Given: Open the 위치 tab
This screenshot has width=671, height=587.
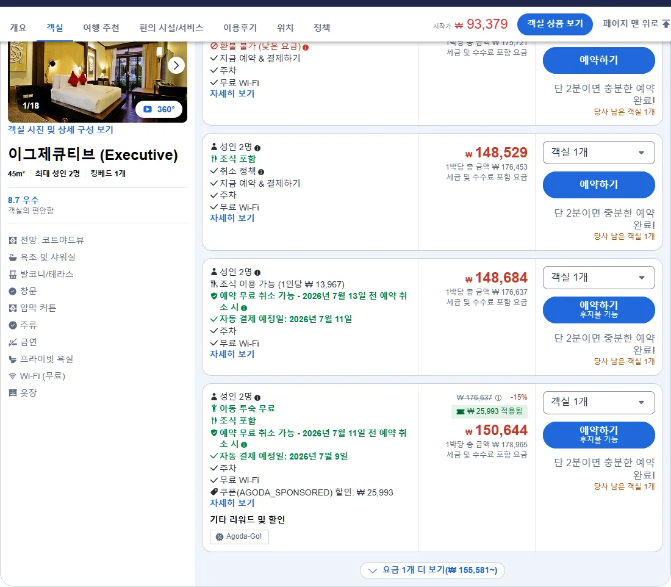Looking at the screenshot, I should 285,27.
